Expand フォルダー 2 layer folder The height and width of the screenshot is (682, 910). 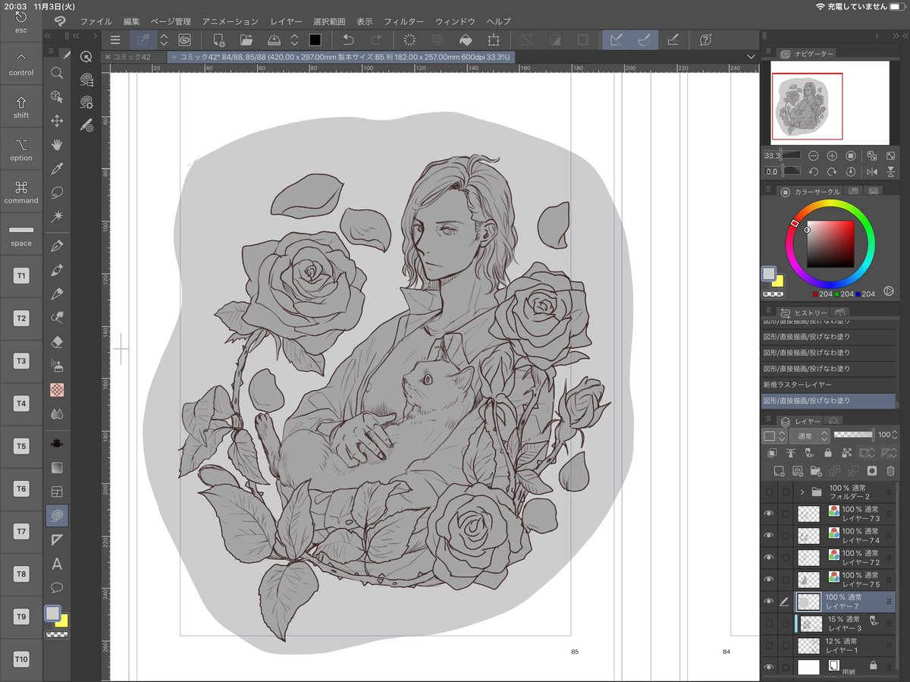(802, 492)
